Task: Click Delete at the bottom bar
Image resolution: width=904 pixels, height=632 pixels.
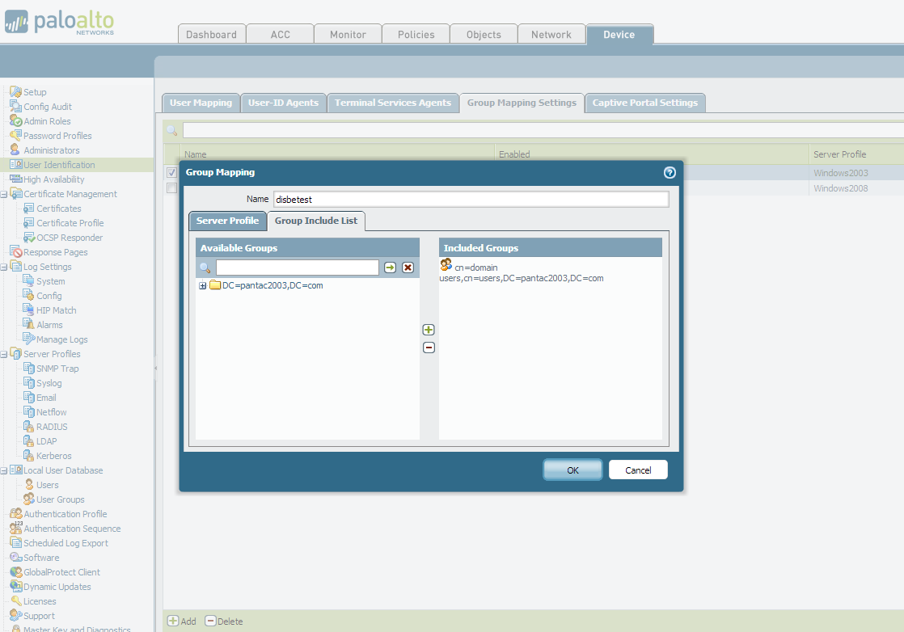Action: (x=224, y=621)
